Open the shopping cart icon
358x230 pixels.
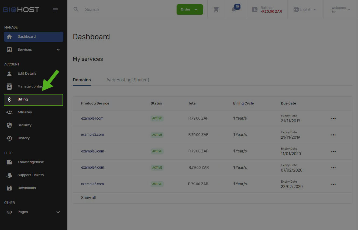[x=216, y=9]
